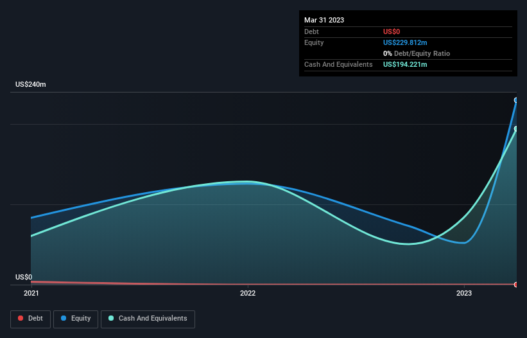The height and width of the screenshot is (338, 527).
Task: Toggle Cash And Equivalents legend button
Action: (148, 319)
